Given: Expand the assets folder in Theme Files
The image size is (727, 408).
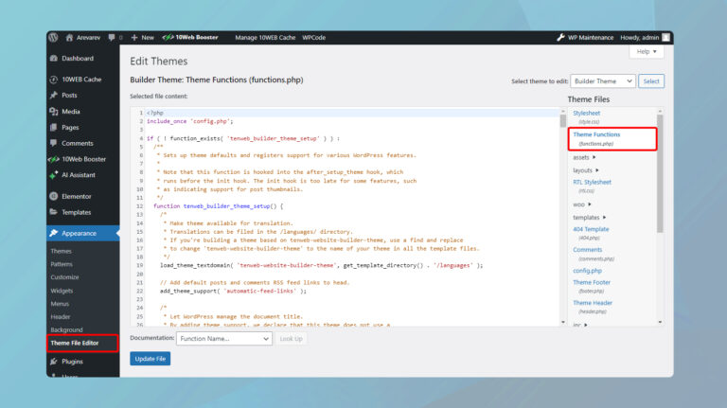Looking at the screenshot, I should 584,157.
